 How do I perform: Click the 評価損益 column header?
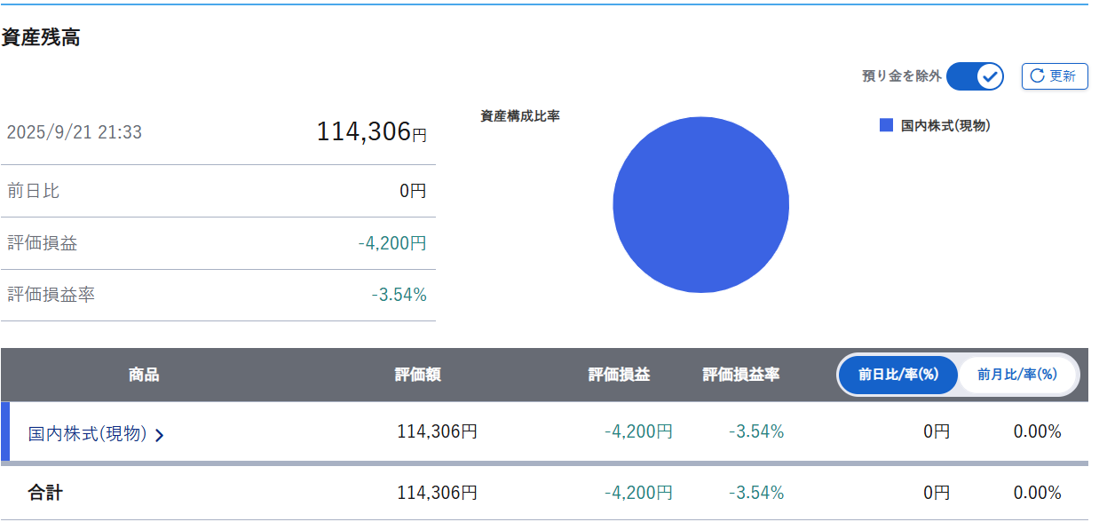[x=619, y=375]
